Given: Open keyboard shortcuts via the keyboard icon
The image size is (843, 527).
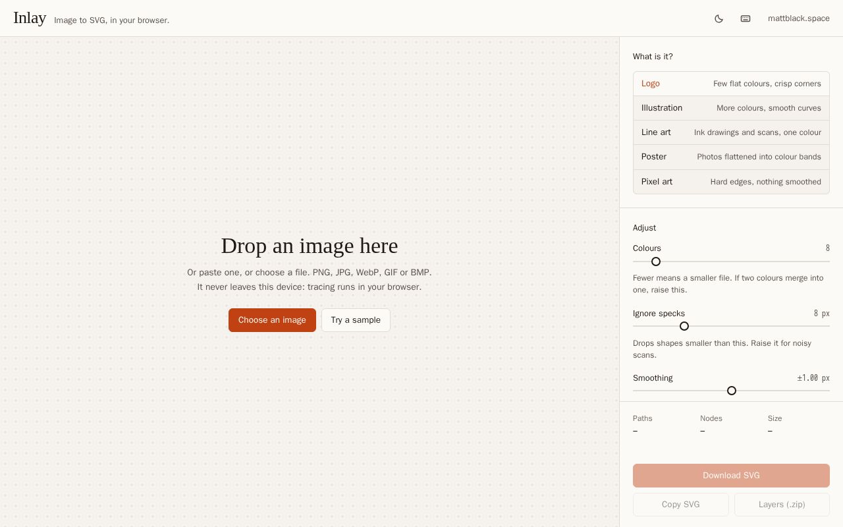Looking at the screenshot, I should point(746,18).
